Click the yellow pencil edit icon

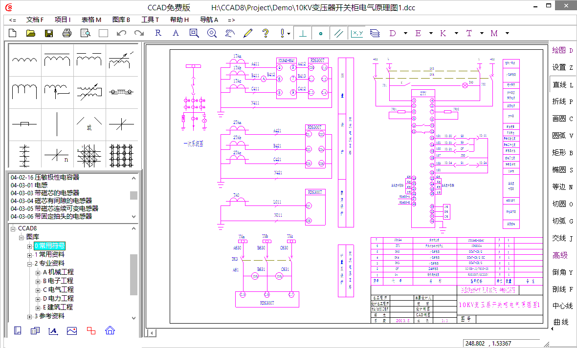(248, 33)
